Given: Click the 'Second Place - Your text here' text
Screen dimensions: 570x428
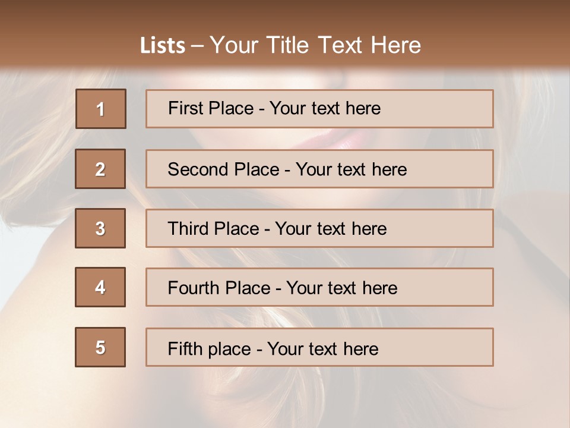Looking at the screenshot, I should coord(287,169).
